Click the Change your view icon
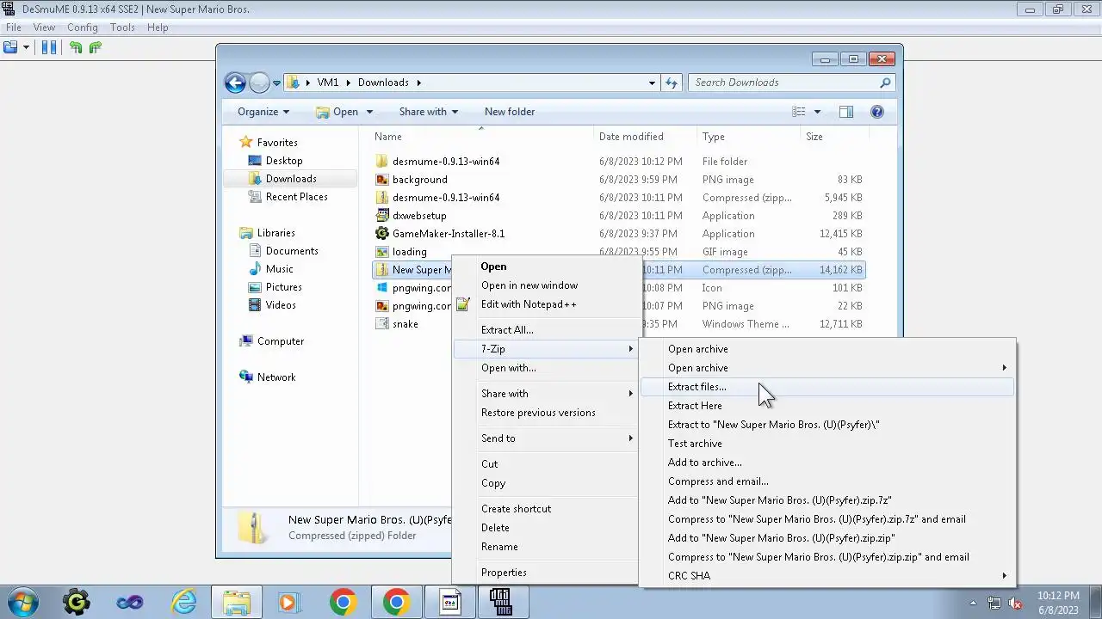1102x619 pixels. 799,112
